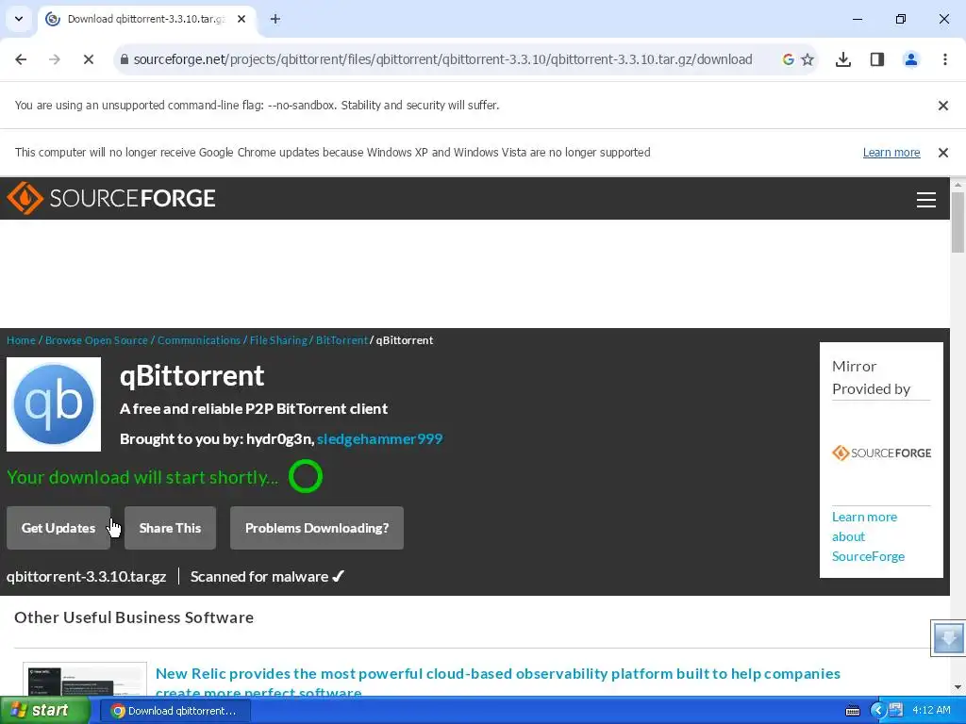Image resolution: width=966 pixels, height=724 pixels.
Task: Click the browser back arrow
Action: (21, 59)
